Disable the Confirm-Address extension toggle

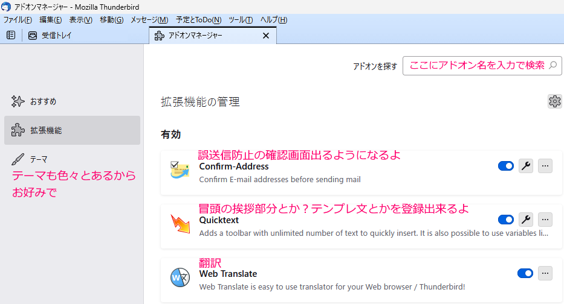pyautogui.click(x=506, y=166)
